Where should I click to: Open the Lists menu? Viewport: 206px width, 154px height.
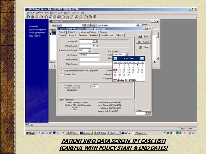point(47,13)
